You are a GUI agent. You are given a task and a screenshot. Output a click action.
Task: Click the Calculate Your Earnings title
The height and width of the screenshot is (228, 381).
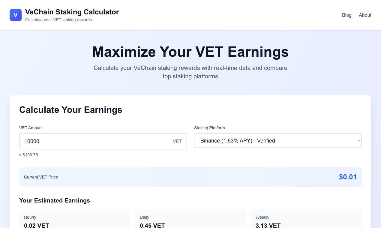pyautogui.click(x=71, y=110)
